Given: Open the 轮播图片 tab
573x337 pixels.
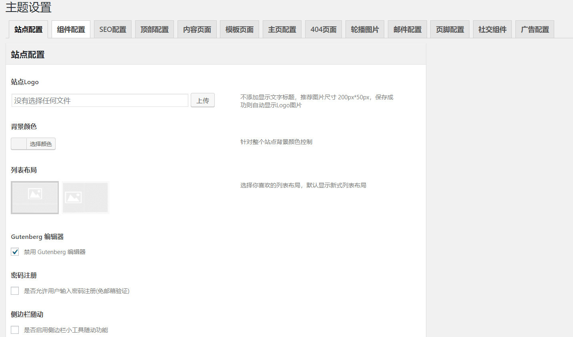Looking at the screenshot, I should [x=365, y=29].
